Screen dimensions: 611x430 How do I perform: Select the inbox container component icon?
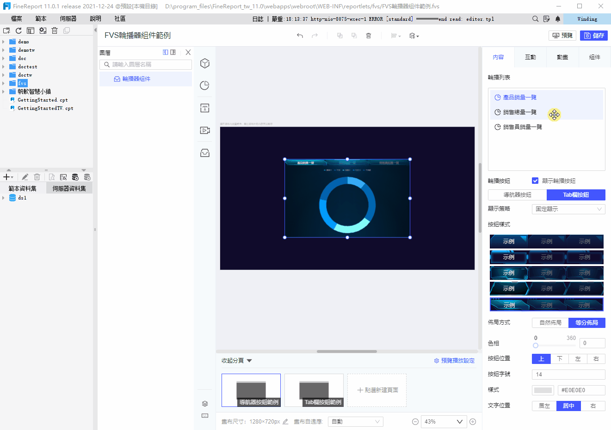(205, 153)
